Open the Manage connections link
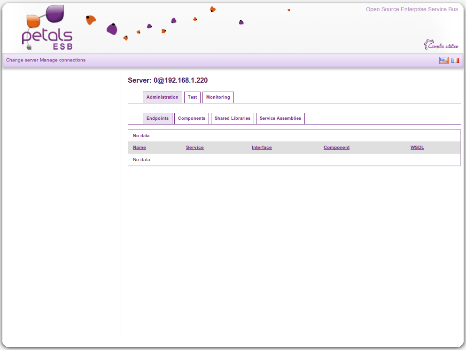The image size is (466, 350). tap(62, 60)
